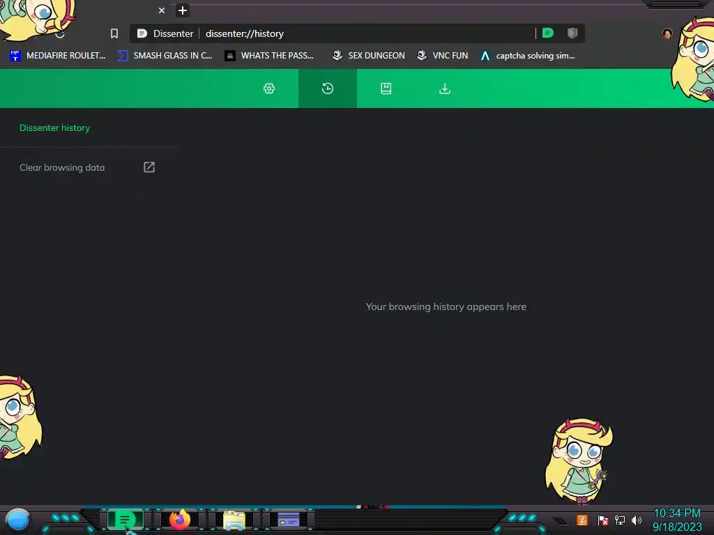
Task: Click the green Dissenter comments icon
Action: pyautogui.click(x=548, y=33)
